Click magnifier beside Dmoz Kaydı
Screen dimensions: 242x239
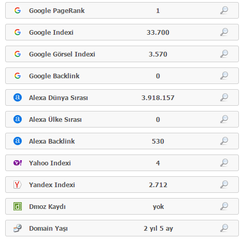(x=224, y=206)
